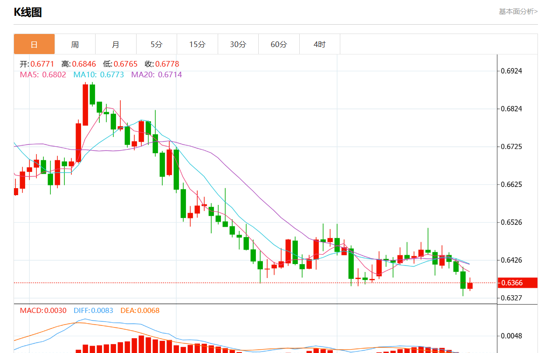Viewport: 551px width, 353px height.
Task: Click the red 0.6366 current price tag
Action: (517, 283)
